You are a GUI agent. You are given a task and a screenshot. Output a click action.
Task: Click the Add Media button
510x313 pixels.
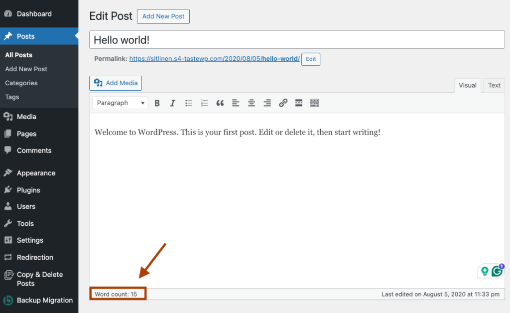115,83
